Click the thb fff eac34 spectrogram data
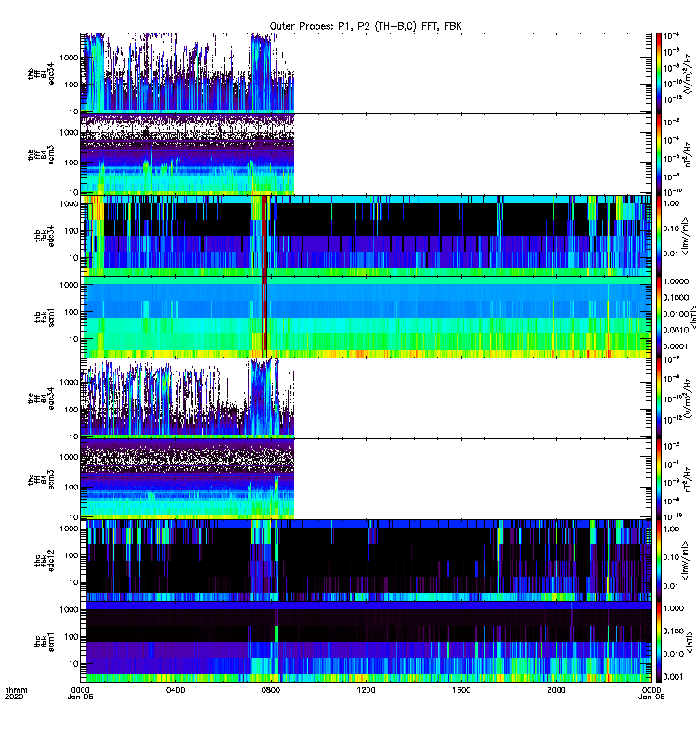This screenshot has width=696, height=743. [187, 73]
